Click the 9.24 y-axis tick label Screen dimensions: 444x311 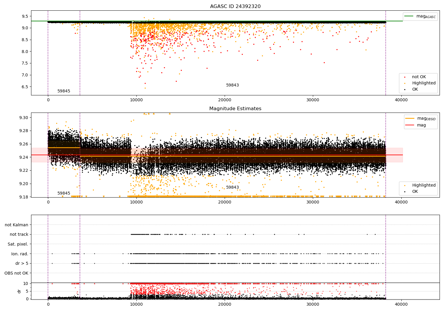tap(24, 157)
